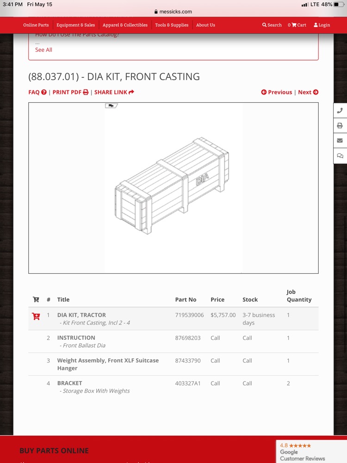Open the FAQ help link
Viewport: 347px width, 463px height.
click(x=37, y=92)
